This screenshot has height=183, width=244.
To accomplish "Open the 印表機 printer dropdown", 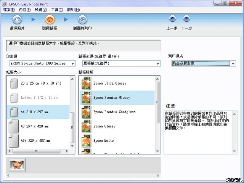I will 73,64.
